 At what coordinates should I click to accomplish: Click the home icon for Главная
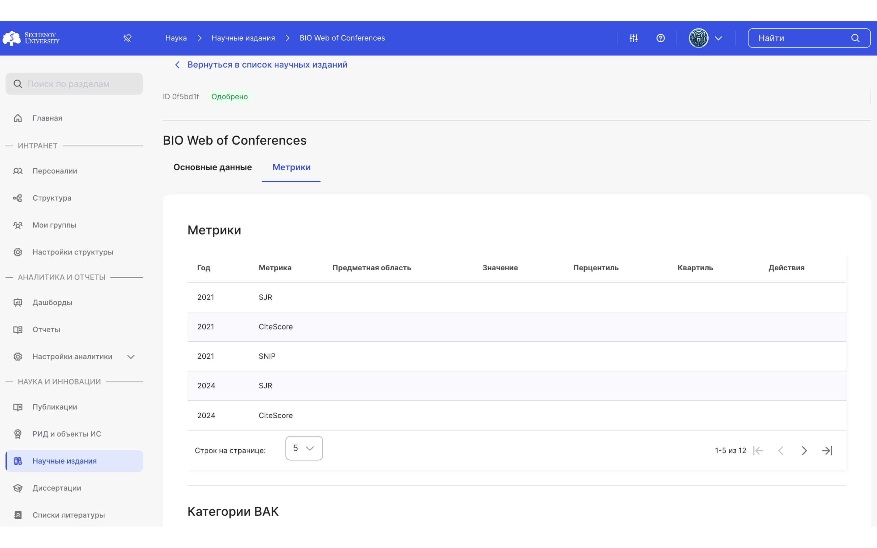point(18,118)
